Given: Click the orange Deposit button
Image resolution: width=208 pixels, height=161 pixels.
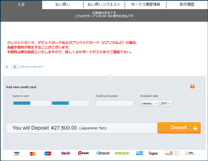Looking at the screenshot, I should tap(179, 128).
